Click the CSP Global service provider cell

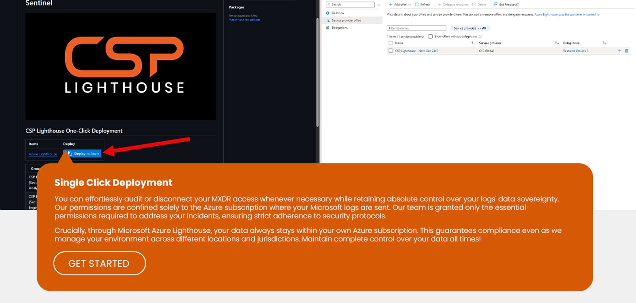(x=486, y=51)
